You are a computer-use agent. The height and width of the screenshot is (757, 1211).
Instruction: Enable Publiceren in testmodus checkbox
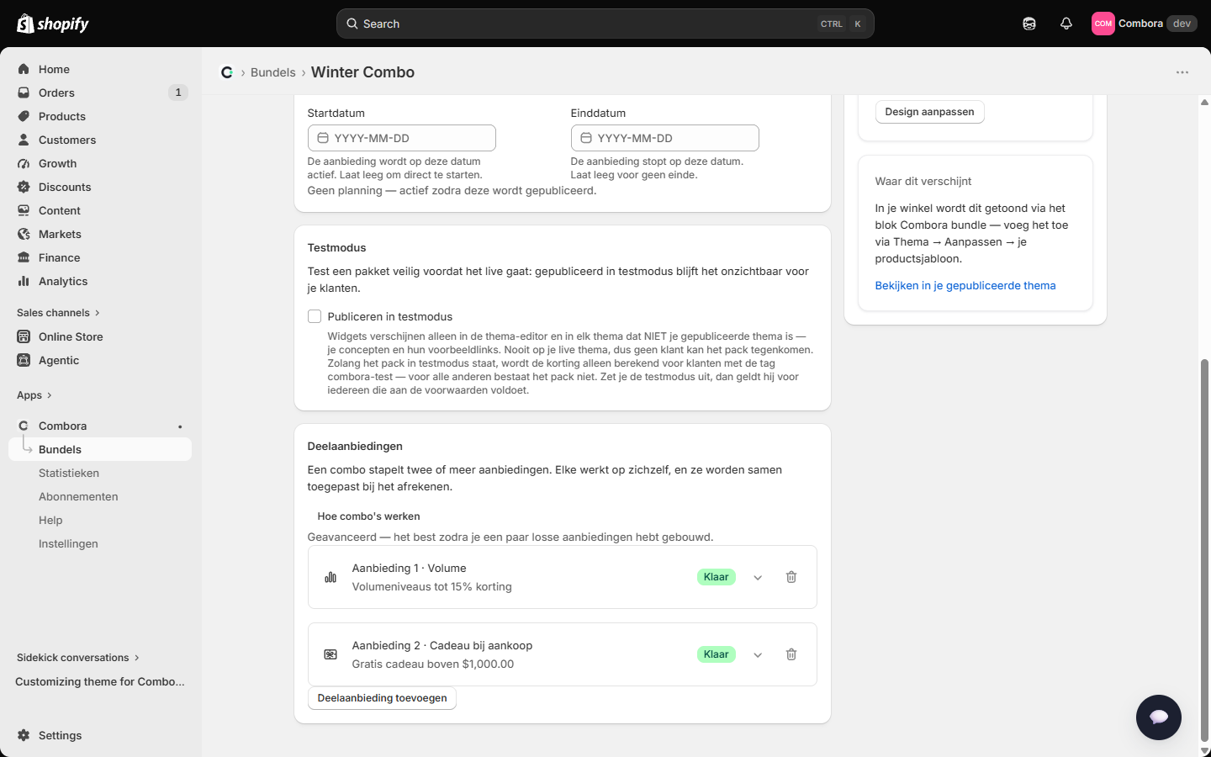(315, 316)
